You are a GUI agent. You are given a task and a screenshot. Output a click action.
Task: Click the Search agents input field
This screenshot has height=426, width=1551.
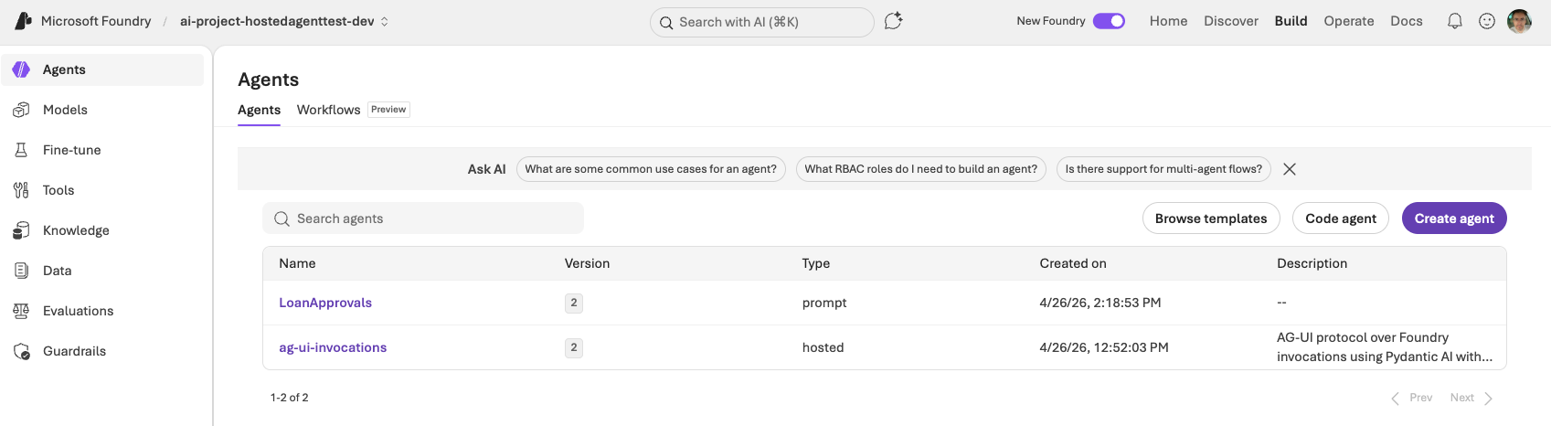430,218
